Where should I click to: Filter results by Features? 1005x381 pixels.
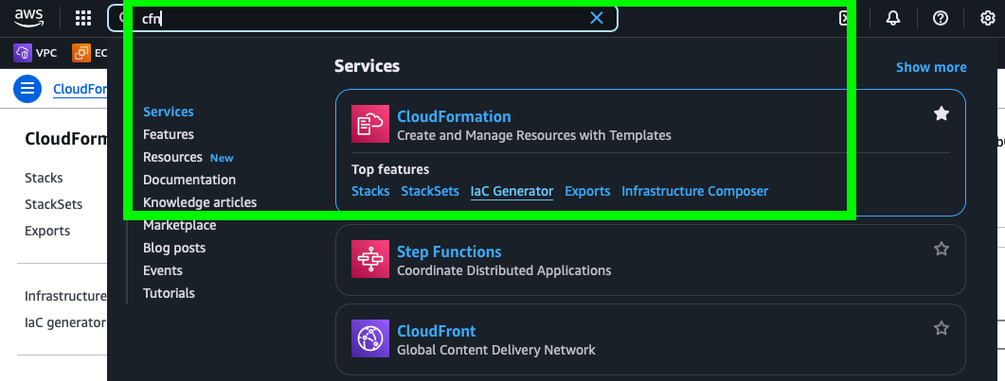(x=168, y=134)
